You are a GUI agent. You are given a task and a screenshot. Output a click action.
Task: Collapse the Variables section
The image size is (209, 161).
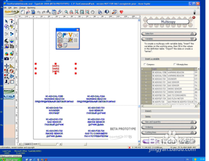pos(169,39)
